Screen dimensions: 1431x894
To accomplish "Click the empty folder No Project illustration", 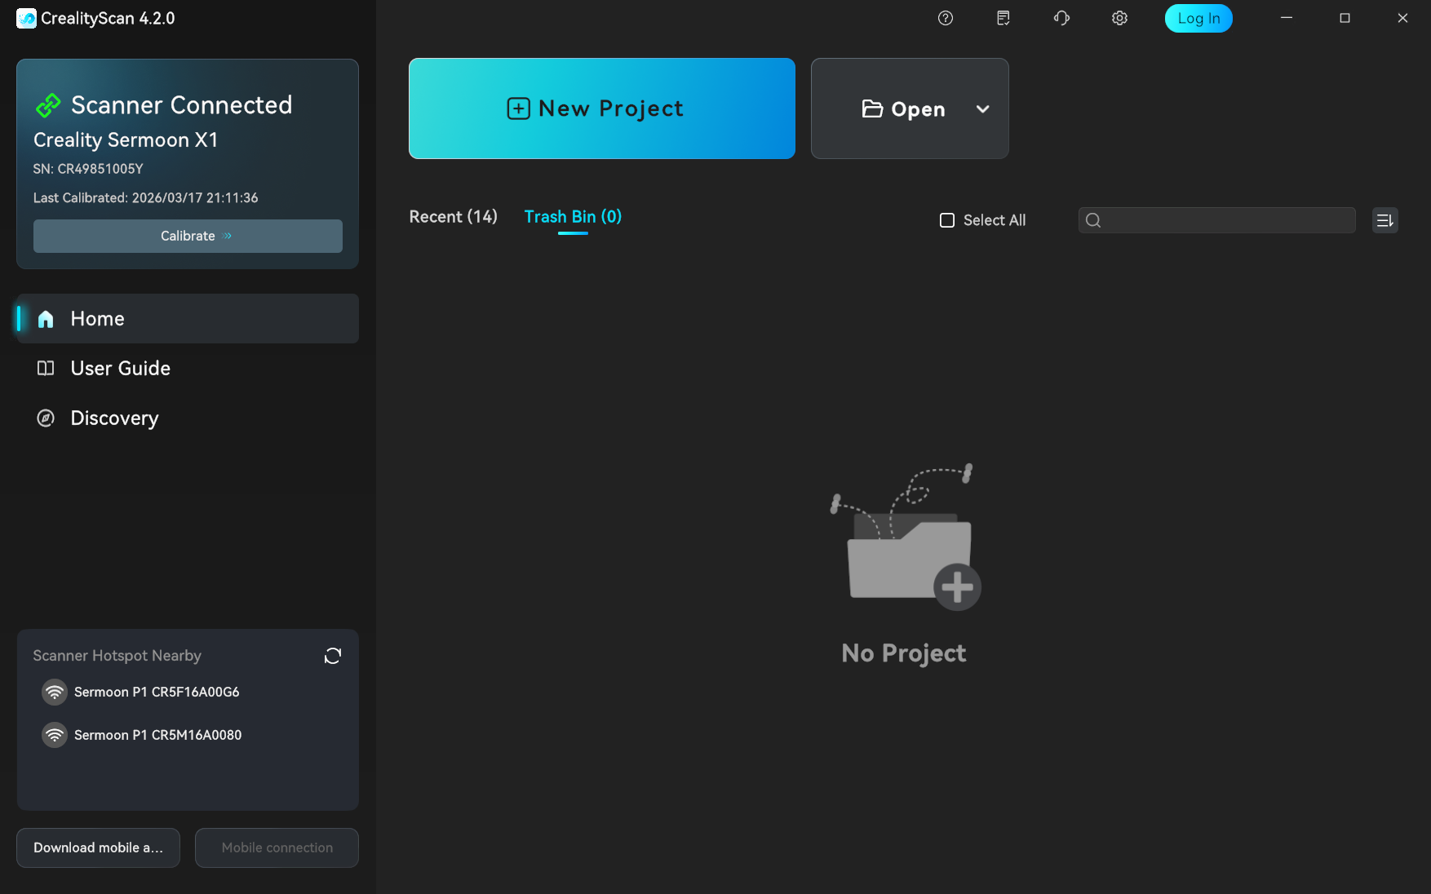I will point(905,537).
